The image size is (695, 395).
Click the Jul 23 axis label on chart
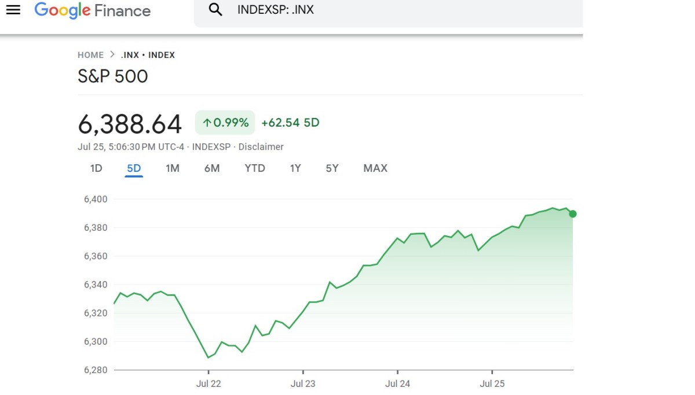coord(303,383)
